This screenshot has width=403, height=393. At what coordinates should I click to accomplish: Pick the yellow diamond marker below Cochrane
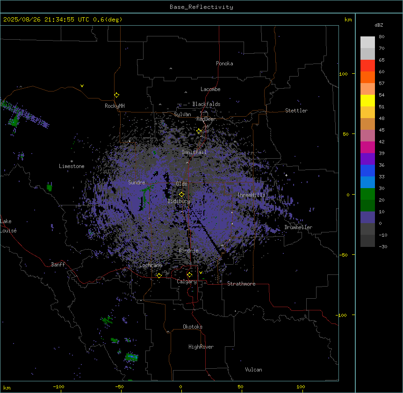[159, 275]
